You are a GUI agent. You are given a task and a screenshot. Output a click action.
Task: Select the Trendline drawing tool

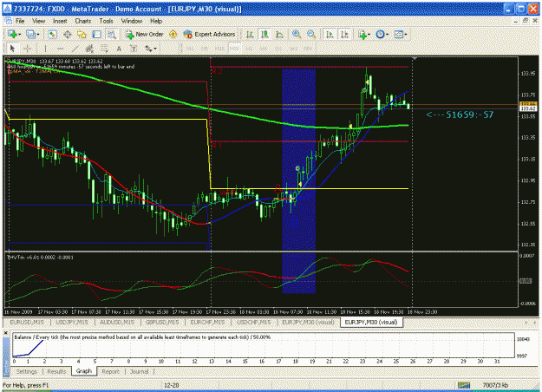click(x=75, y=49)
